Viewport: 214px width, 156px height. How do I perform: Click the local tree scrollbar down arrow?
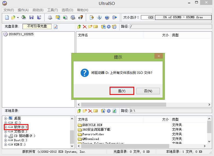pos(72,146)
